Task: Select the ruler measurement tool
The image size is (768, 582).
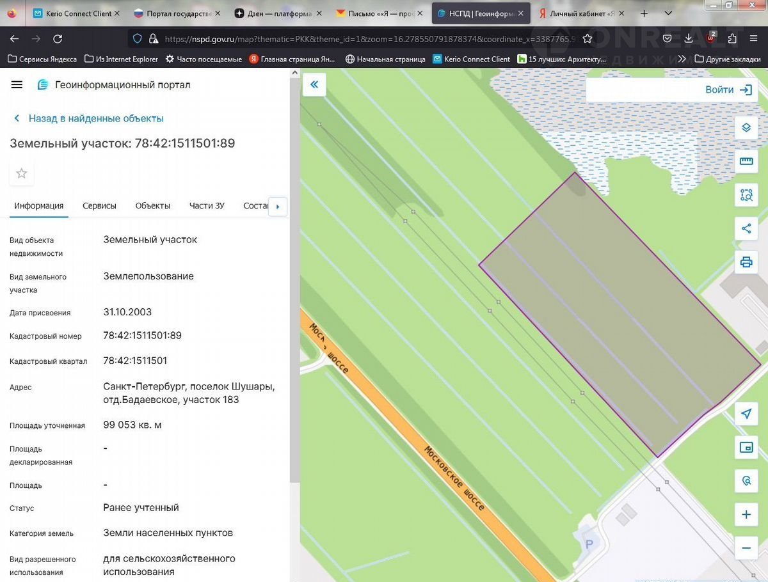Action: tap(746, 161)
